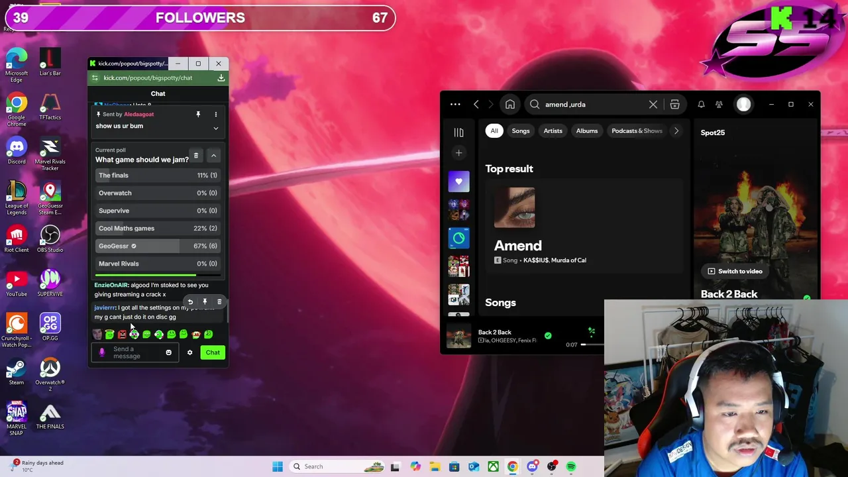The width and height of the screenshot is (848, 477).
Task: Vote for Supervive in the poll
Action: 158,211
